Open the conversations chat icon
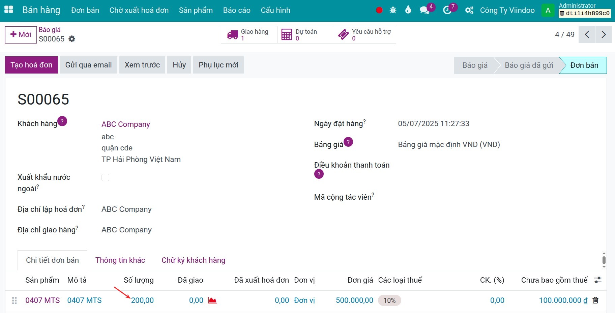This screenshot has height=313, width=615. coord(424,10)
